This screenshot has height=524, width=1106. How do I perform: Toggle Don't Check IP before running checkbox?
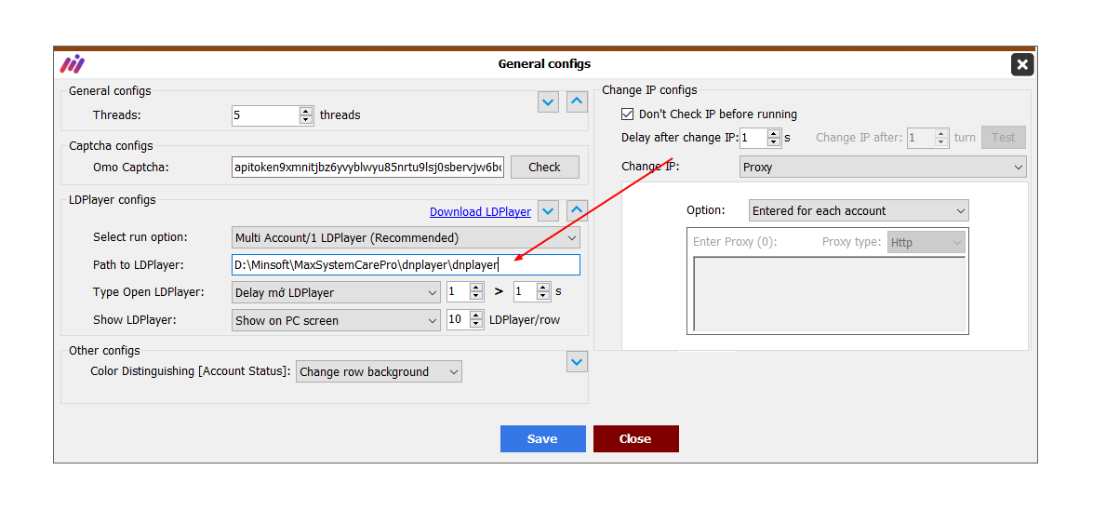(x=628, y=114)
